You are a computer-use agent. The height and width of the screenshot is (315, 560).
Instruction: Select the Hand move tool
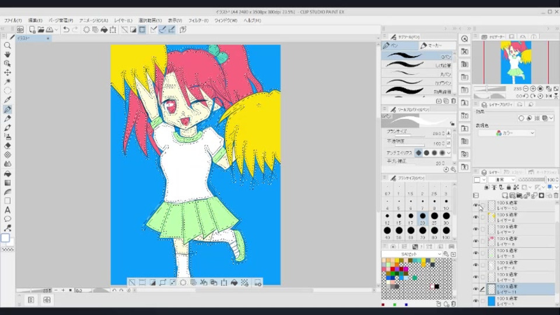click(x=8, y=55)
